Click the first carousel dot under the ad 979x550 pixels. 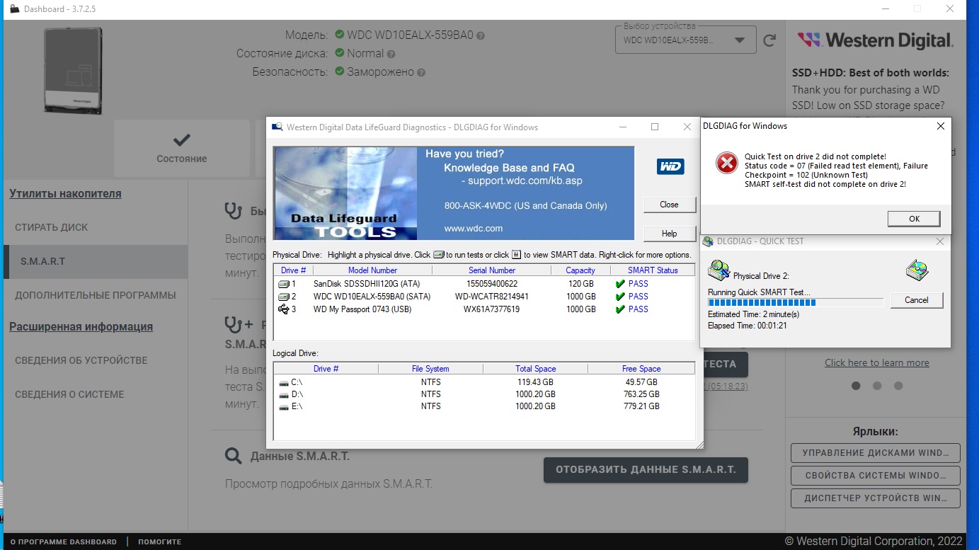856,386
